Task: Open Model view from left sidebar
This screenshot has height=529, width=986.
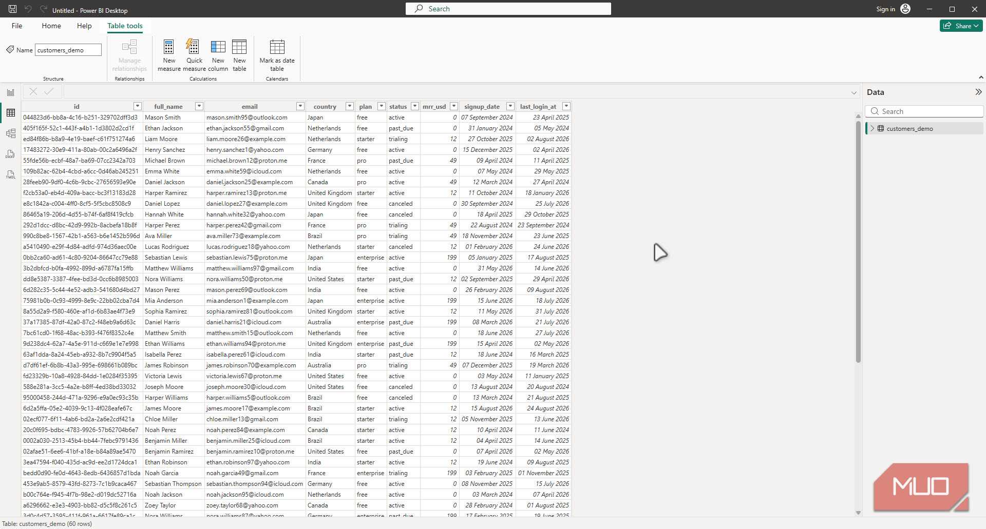Action: click(x=11, y=133)
